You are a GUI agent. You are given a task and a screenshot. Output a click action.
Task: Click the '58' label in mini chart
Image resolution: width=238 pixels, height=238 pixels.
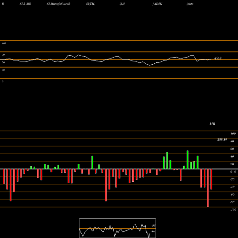click(153, 226)
